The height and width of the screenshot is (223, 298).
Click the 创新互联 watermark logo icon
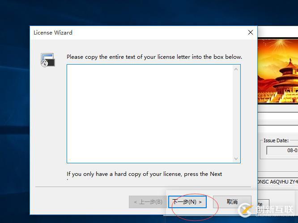pyautogui.click(x=246, y=210)
